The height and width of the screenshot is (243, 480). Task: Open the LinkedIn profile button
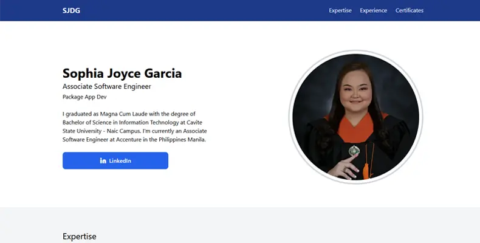tap(115, 160)
